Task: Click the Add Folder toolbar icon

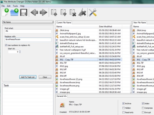Action: pyautogui.click(x=15, y=12)
